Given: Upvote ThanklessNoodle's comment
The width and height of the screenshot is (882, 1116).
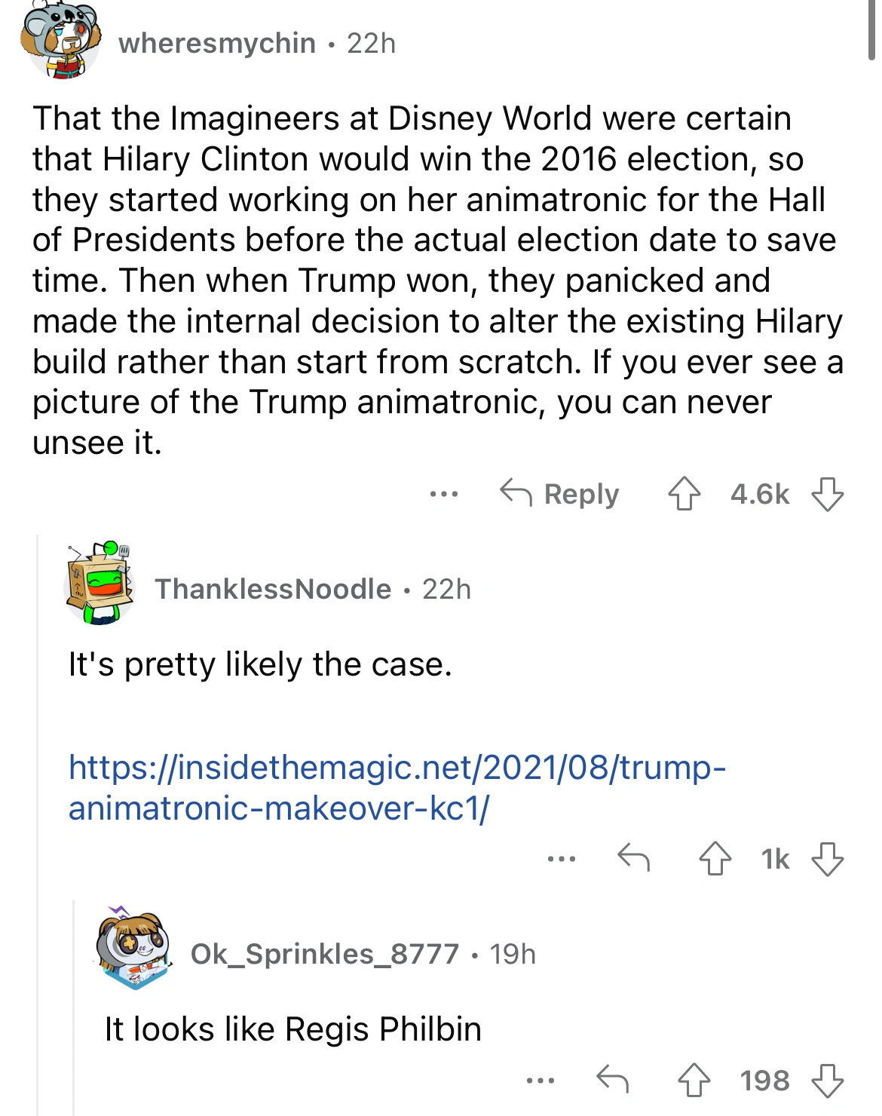Looking at the screenshot, I should 715,859.
